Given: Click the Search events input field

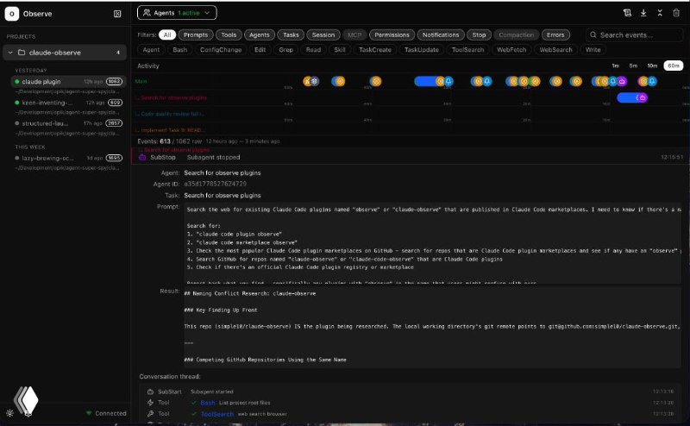Looking at the screenshot, I should [634, 34].
